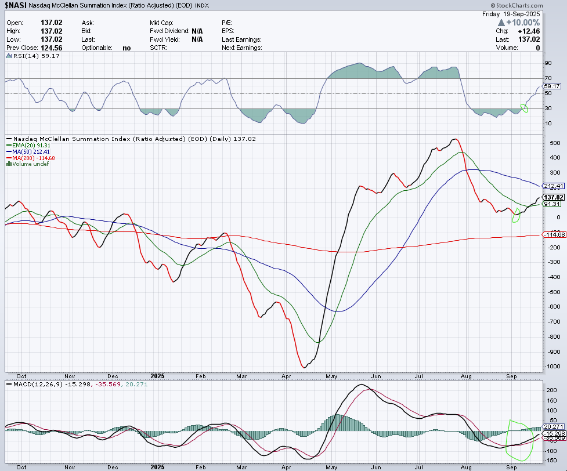
Task: Click the 20.271 histogram value in MACD label
Action: tap(136, 384)
